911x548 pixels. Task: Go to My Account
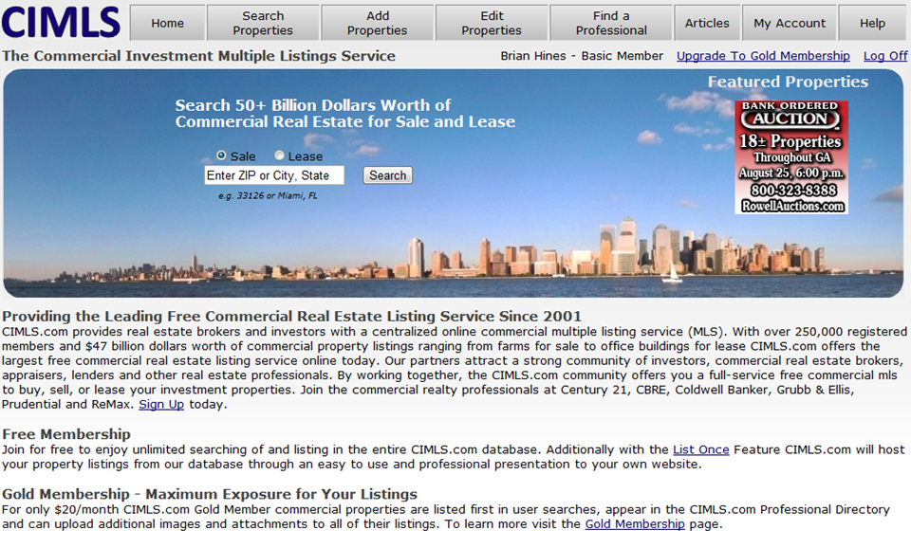tap(790, 23)
